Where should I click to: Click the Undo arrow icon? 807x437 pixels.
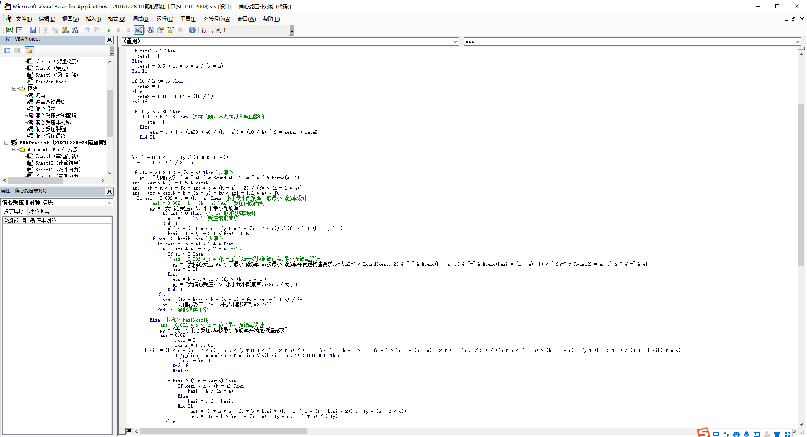point(87,30)
